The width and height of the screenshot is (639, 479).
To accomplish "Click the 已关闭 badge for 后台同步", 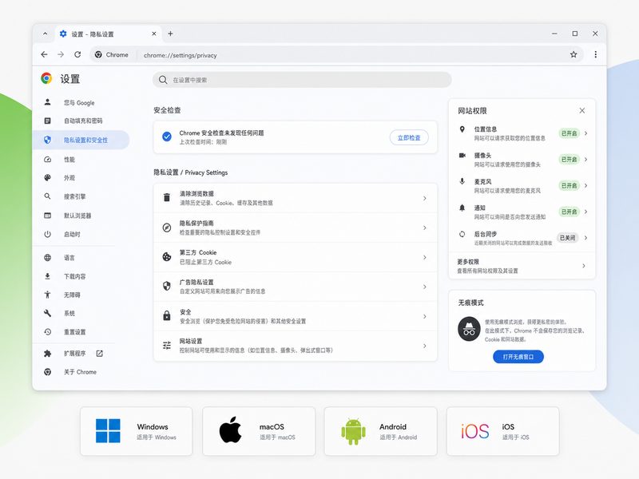I will pyautogui.click(x=568, y=237).
